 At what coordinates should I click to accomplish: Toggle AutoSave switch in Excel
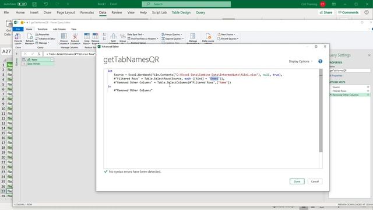(22, 4)
